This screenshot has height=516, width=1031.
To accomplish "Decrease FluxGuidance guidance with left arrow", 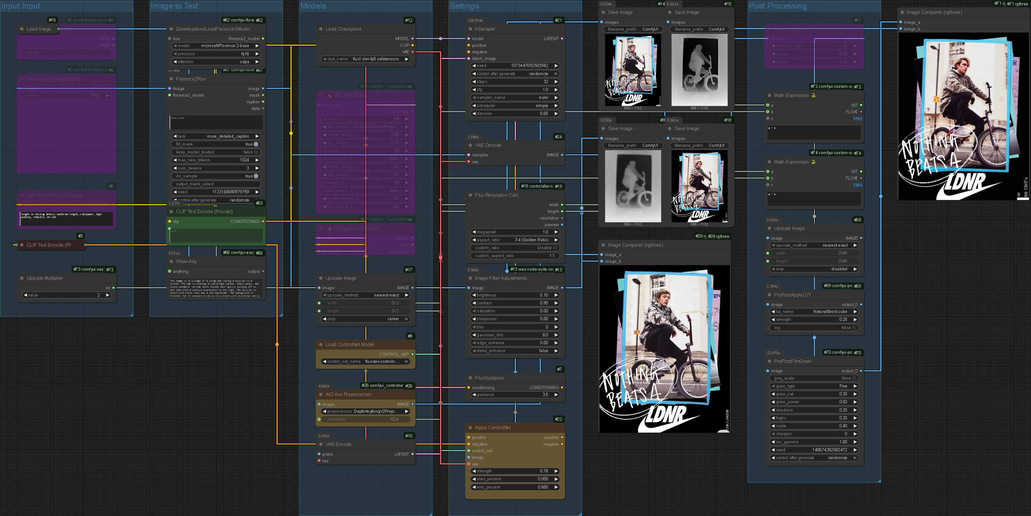I will [x=474, y=395].
